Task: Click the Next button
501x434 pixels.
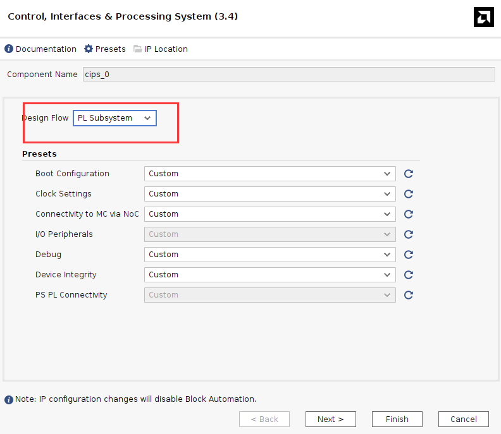Action: (330, 419)
